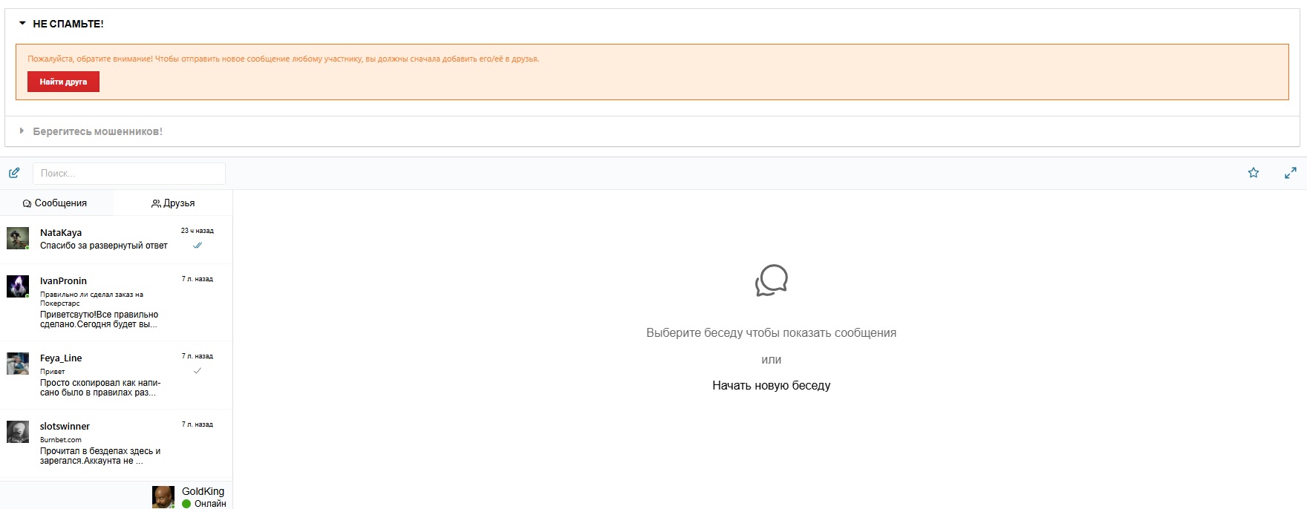Screen dimensions: 1307x509
Task: Click Feya_Line's avatar picture
Action: (18, 364)
